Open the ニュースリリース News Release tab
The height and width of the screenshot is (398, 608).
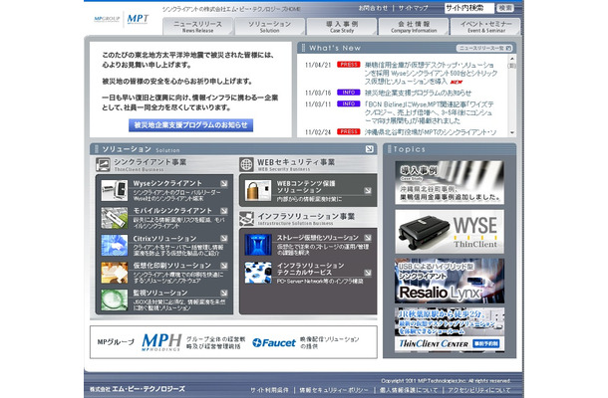[x=197, y=26]
